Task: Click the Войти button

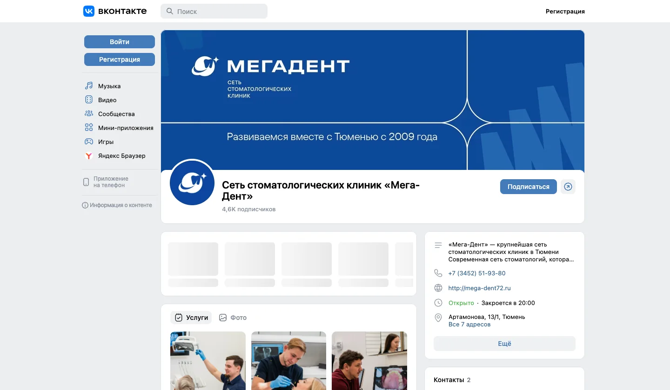Action: [x=120, y=42]
